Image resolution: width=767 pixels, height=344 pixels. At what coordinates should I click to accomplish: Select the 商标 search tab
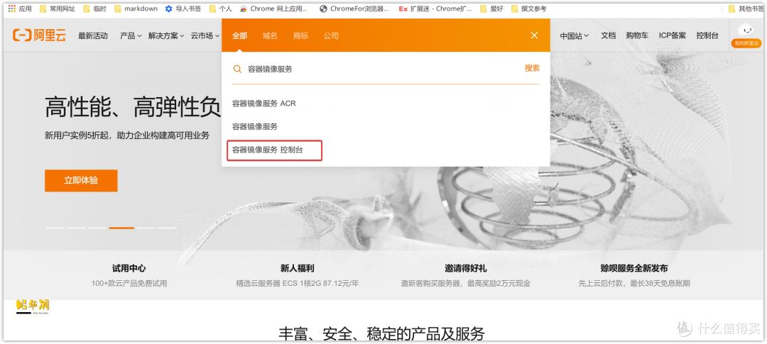tap(300, 35)
